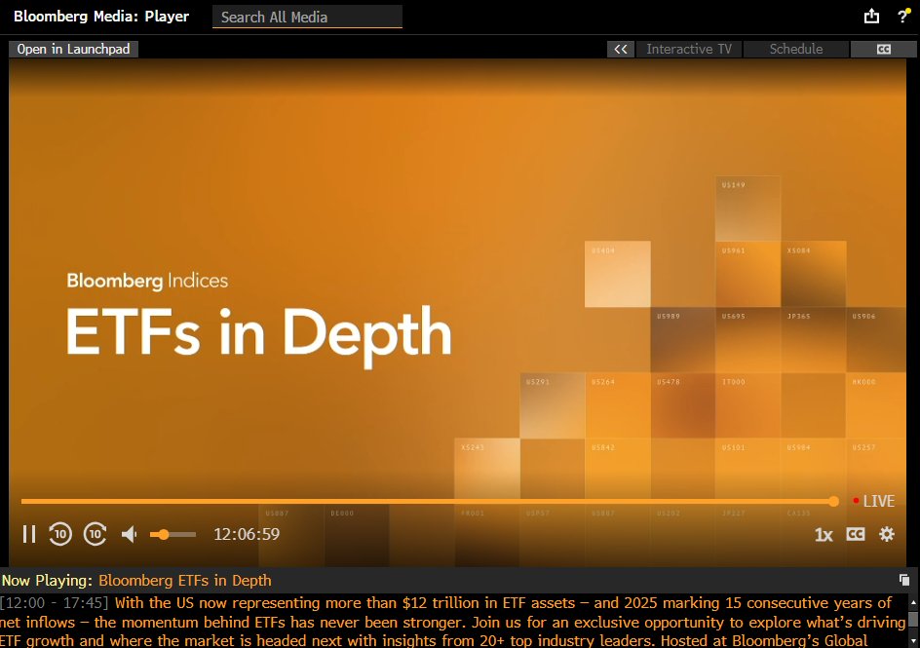This screenshot has height=648, width=920.
Task: Collapse panel with double-chevron button
Action: point(620,49)
